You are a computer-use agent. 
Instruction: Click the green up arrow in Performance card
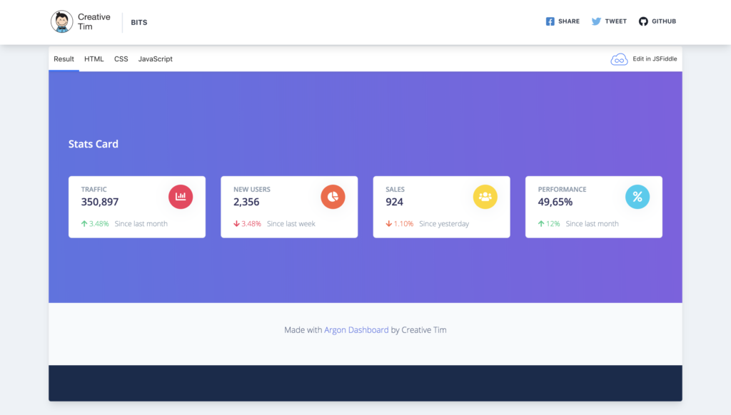point(541,224)
